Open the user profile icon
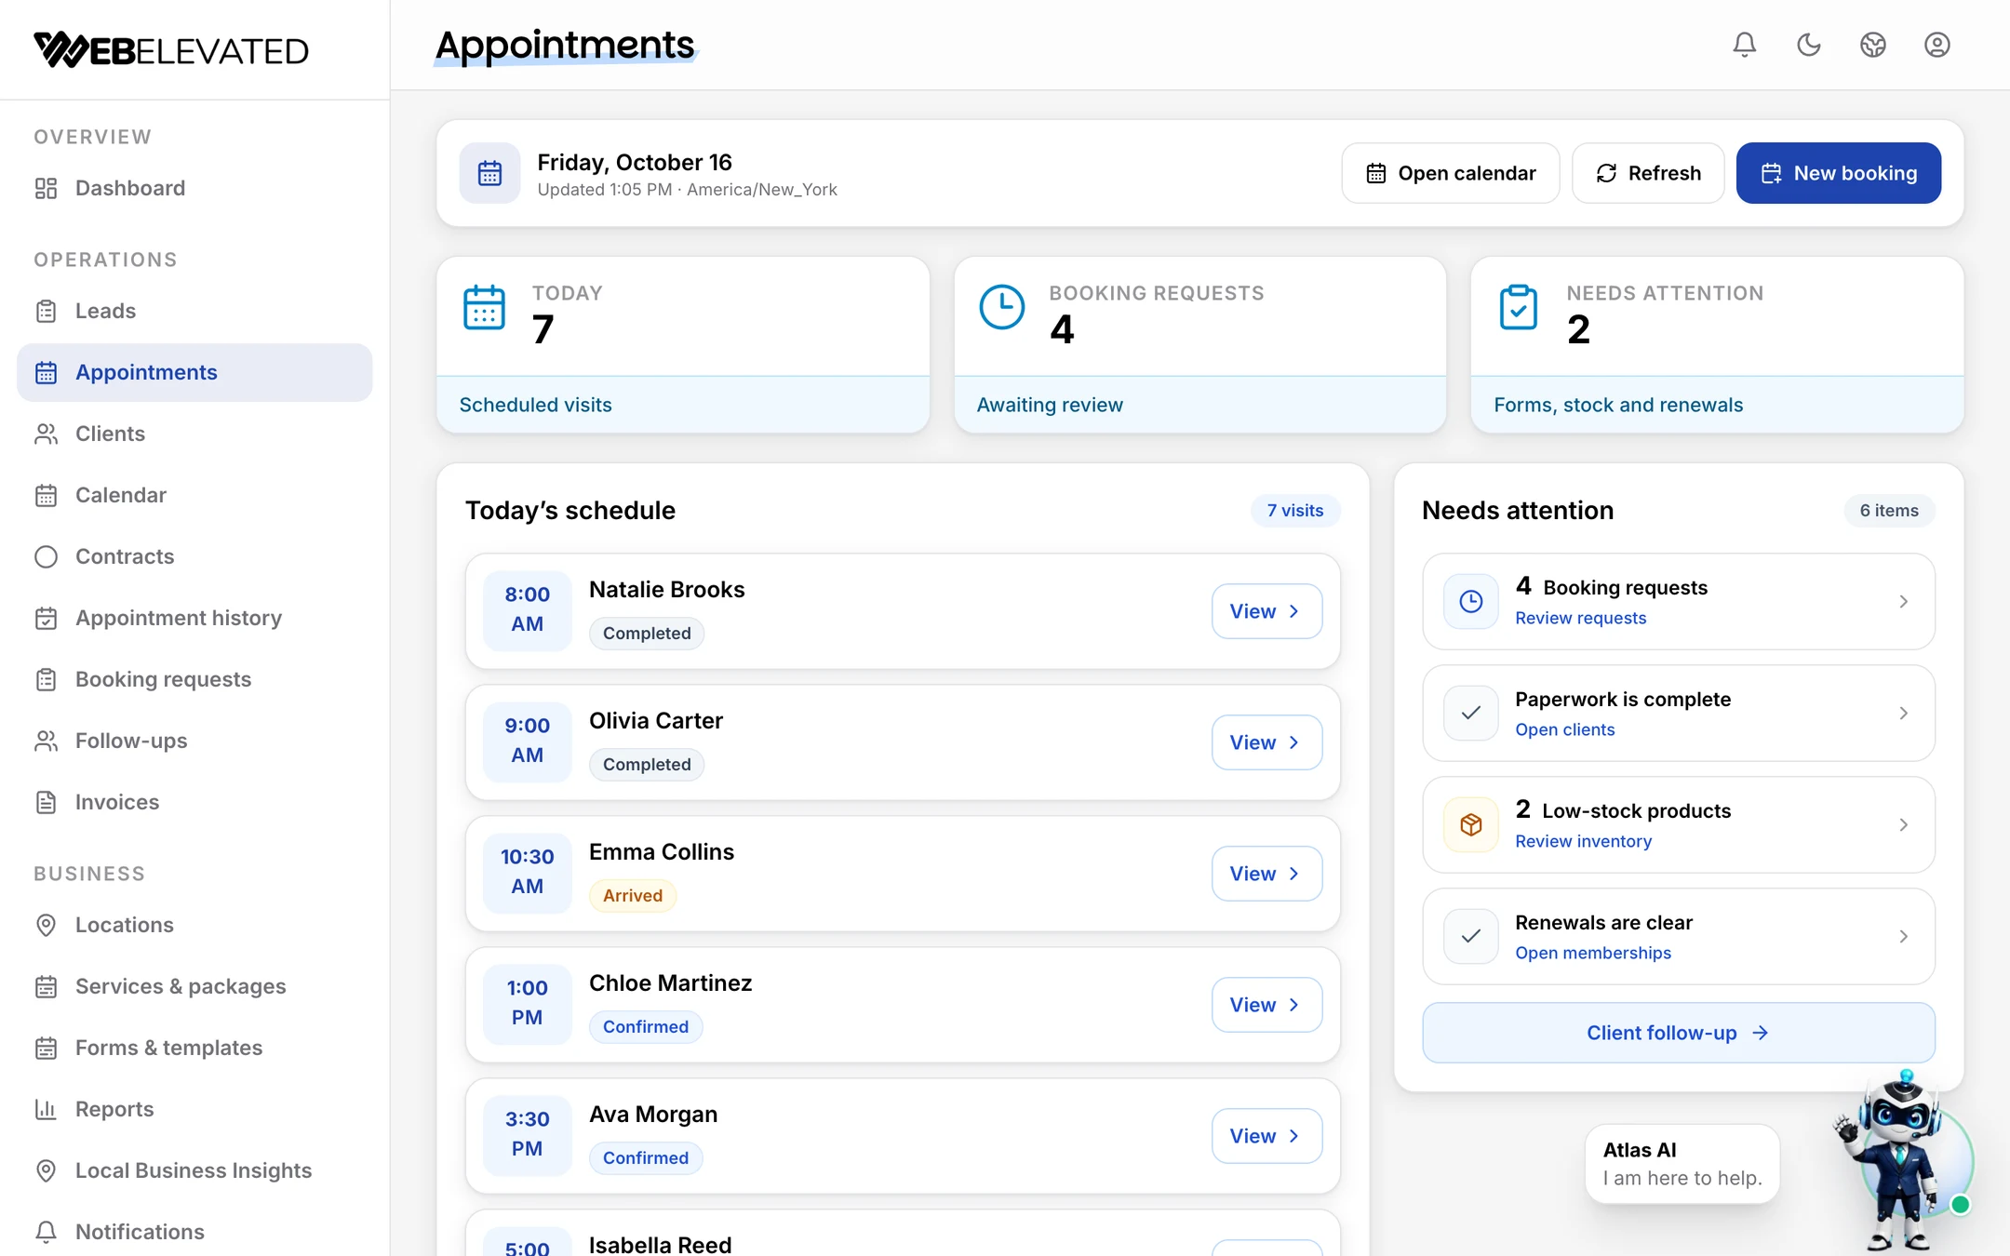2010x1256 pixels. (1936, 45)
